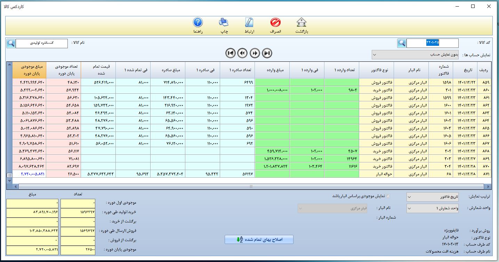Click the اصلاح بهای تمام شده button

[x=259, y=239]
